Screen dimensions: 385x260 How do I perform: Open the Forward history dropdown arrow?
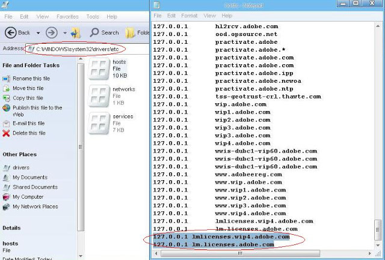point(65,33)
